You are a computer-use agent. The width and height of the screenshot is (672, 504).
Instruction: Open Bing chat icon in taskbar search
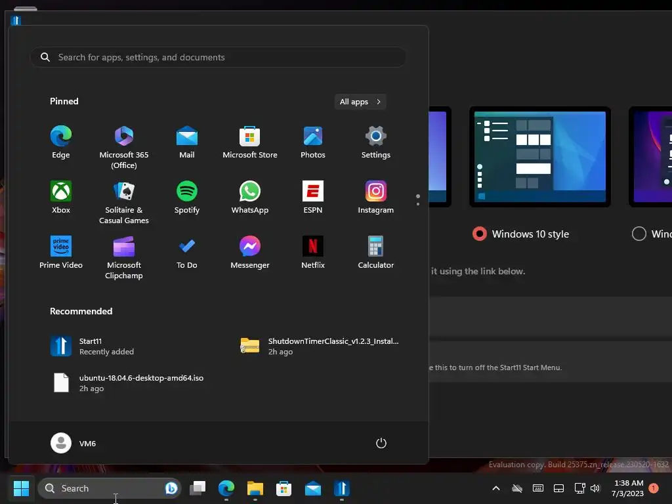171,488
